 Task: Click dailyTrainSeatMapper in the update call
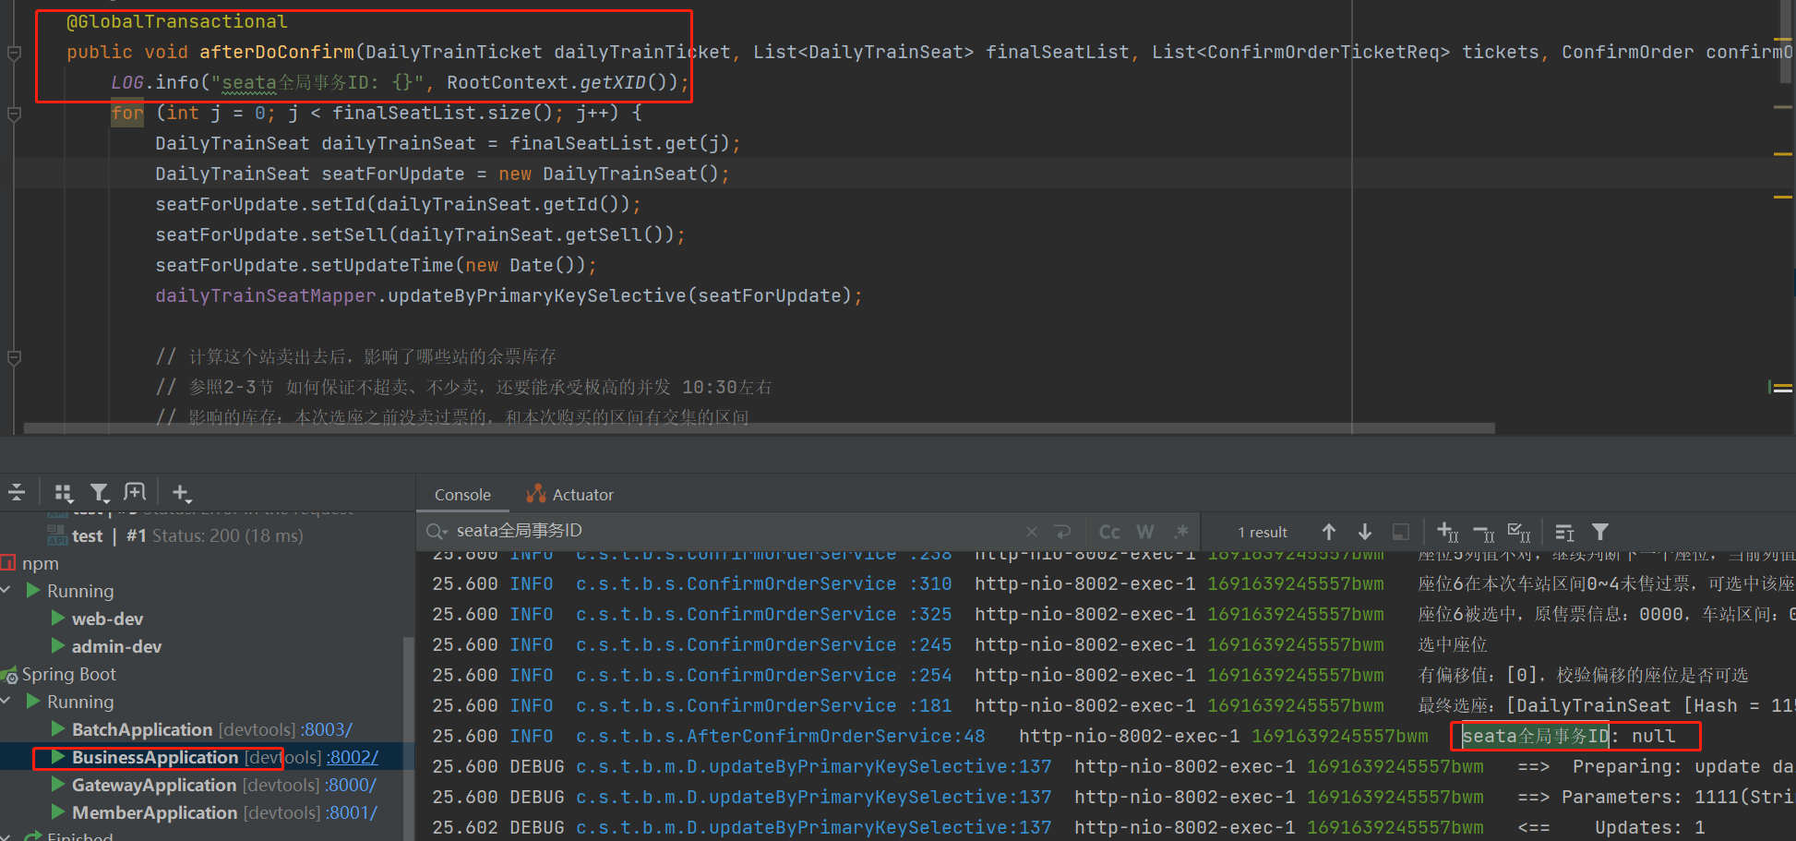click(266, 295)
